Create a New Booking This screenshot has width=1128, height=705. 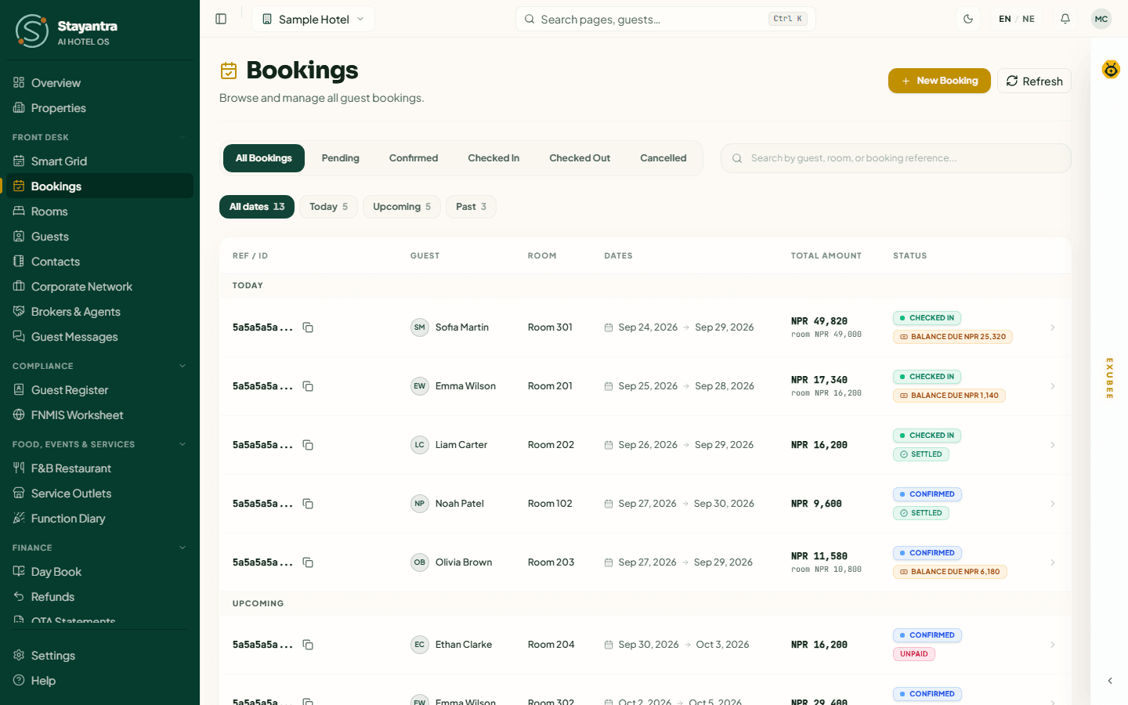939,81
